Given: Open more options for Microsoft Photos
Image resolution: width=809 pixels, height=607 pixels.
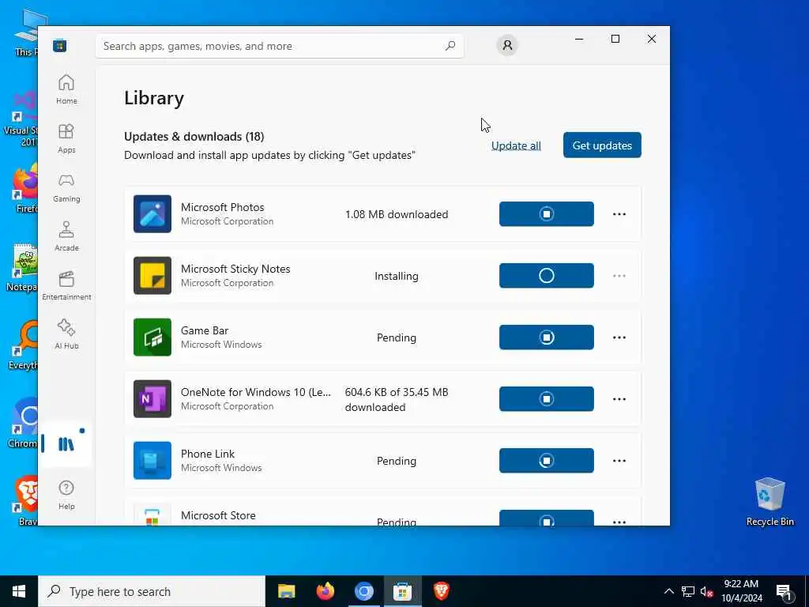Looking at the screenshot, I should [619, 213].
